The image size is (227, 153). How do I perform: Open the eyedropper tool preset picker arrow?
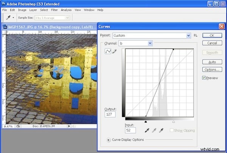(x=13, y=18)
